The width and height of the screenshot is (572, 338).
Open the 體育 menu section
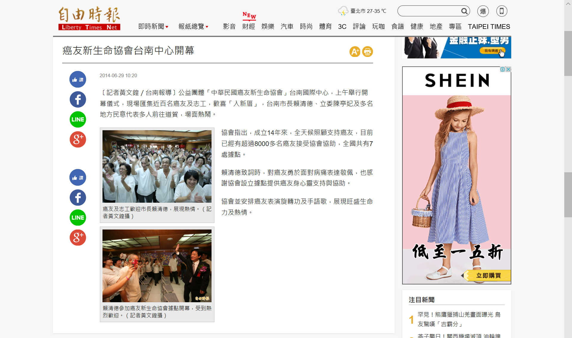point(325,27)
